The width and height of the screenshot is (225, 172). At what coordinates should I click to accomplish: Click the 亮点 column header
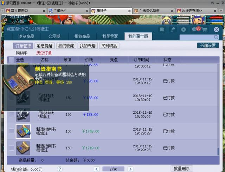point(114,60)
